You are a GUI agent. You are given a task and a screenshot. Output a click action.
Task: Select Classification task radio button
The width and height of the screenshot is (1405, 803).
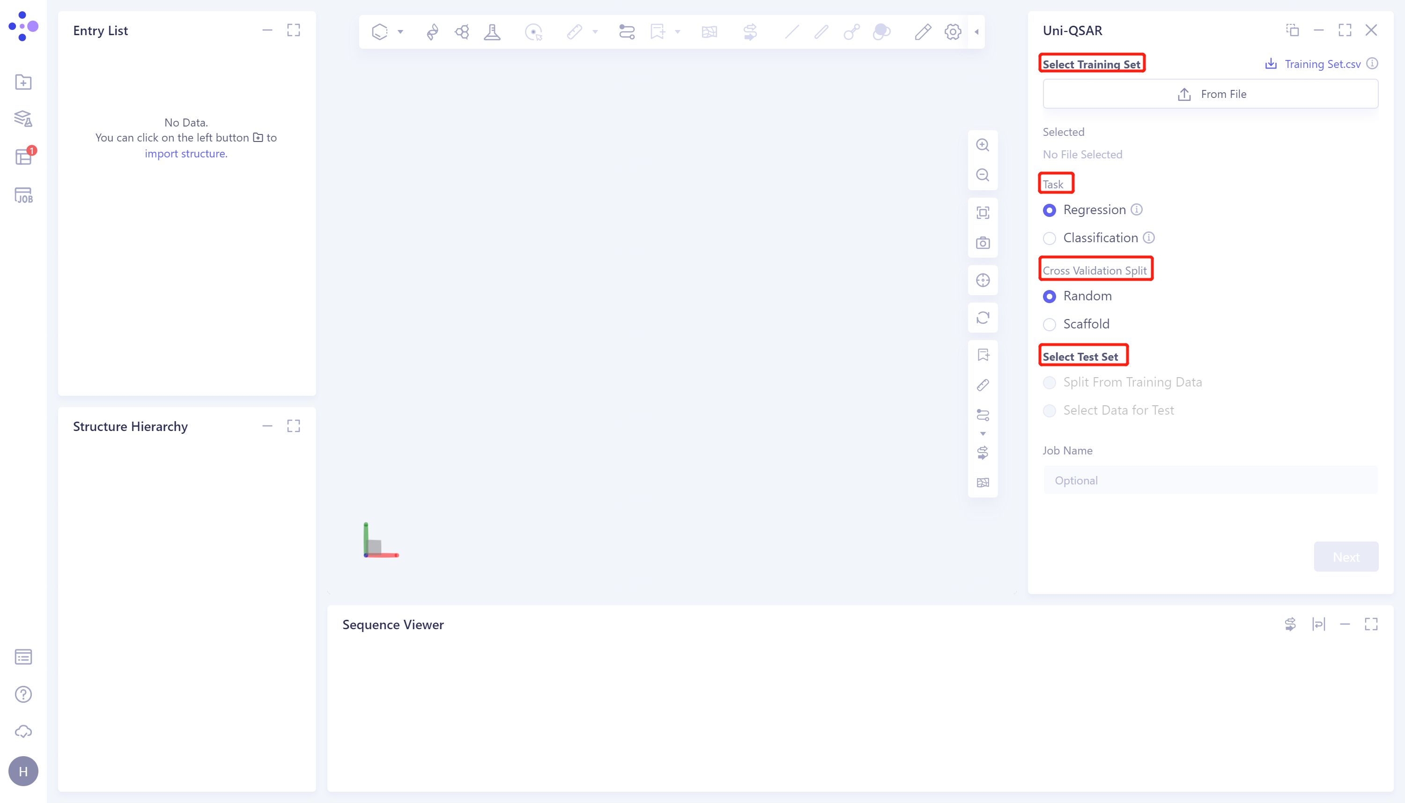click(x=1049, y=238)
